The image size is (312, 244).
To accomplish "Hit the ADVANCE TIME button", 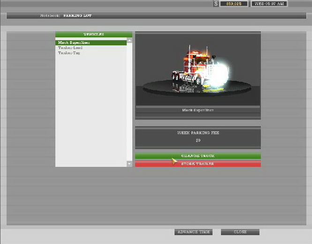I will [x=193, y=232].
